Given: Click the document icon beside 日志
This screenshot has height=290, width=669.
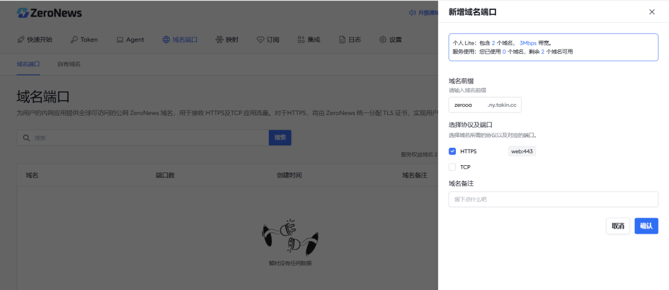Looking at the screenshot, I should [x=342, y=40].
